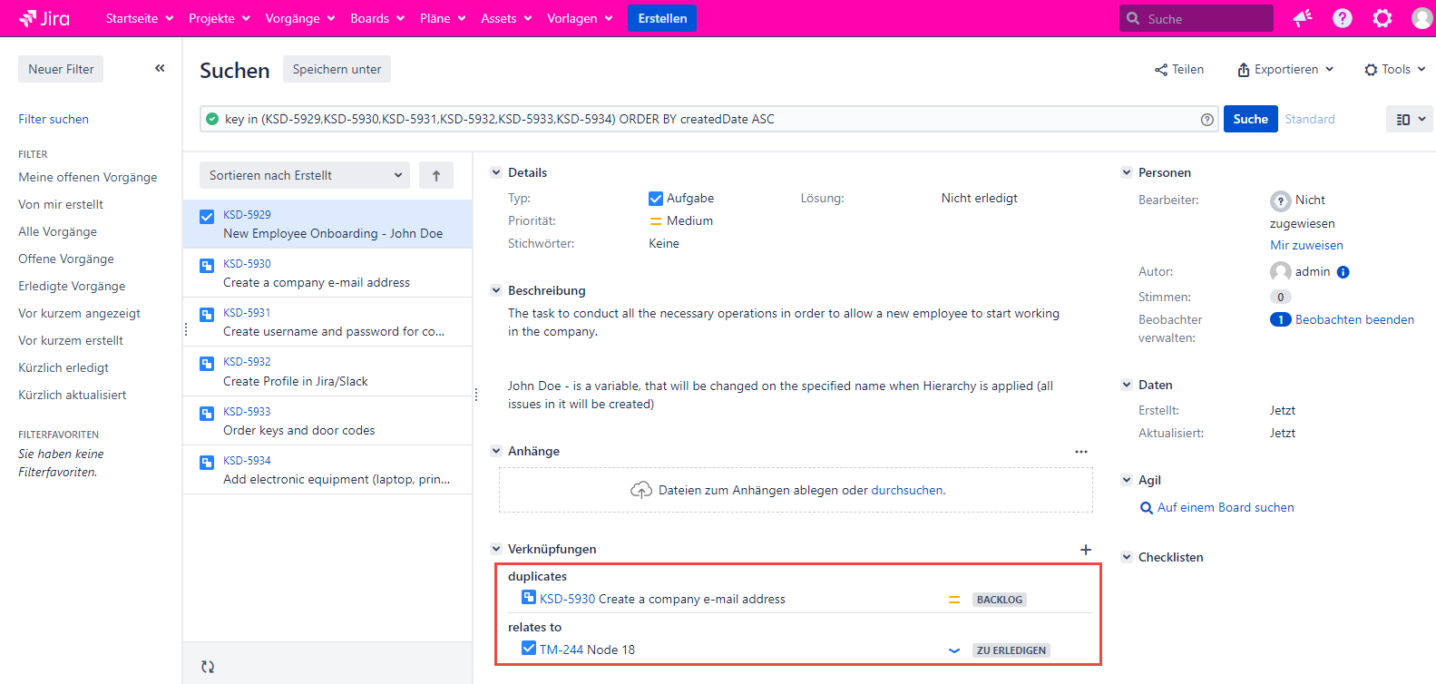Open the settings gear icon
Screen dimensions: 1436x684
coord(1382,18)
